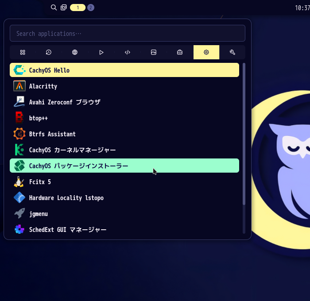Click the Fcitx 5 penguin icon

[19, 181]
